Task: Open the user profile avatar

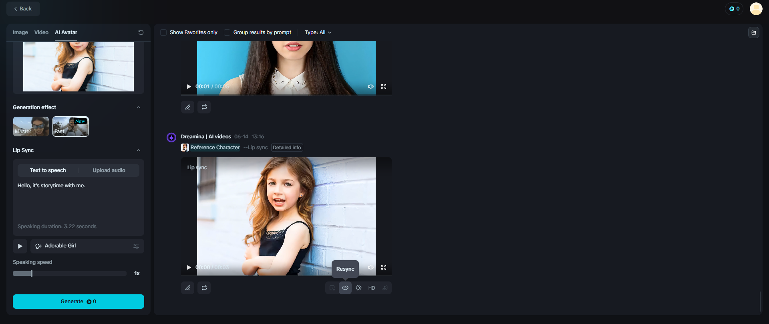Action: [x=756, y=9]
